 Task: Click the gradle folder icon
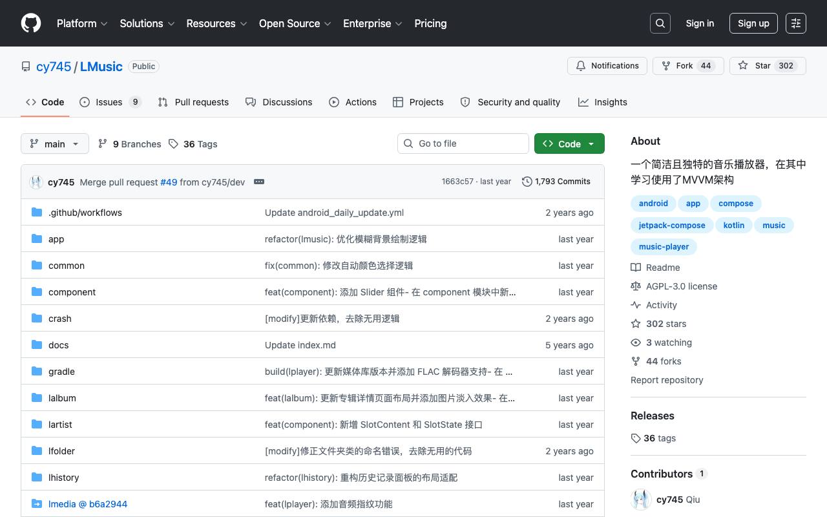tap(37, 371)
